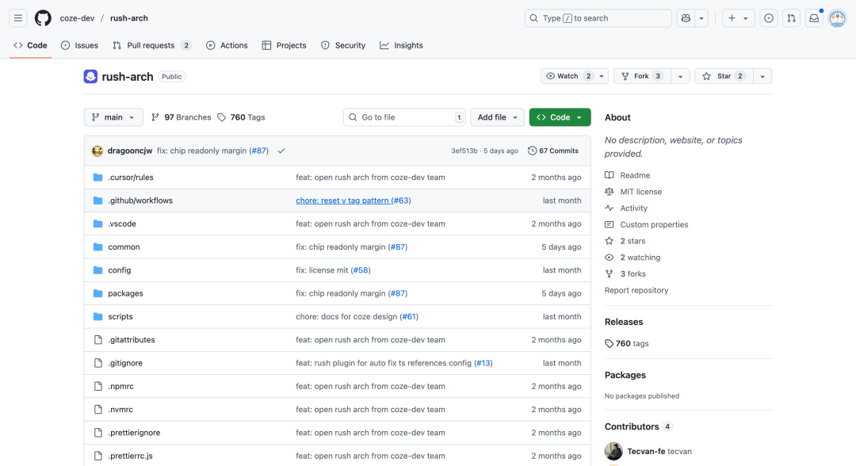Open pull requests icon in header
Image resolution: width=856 pixels, height=466 pixels.
click(x=791, y=18)
